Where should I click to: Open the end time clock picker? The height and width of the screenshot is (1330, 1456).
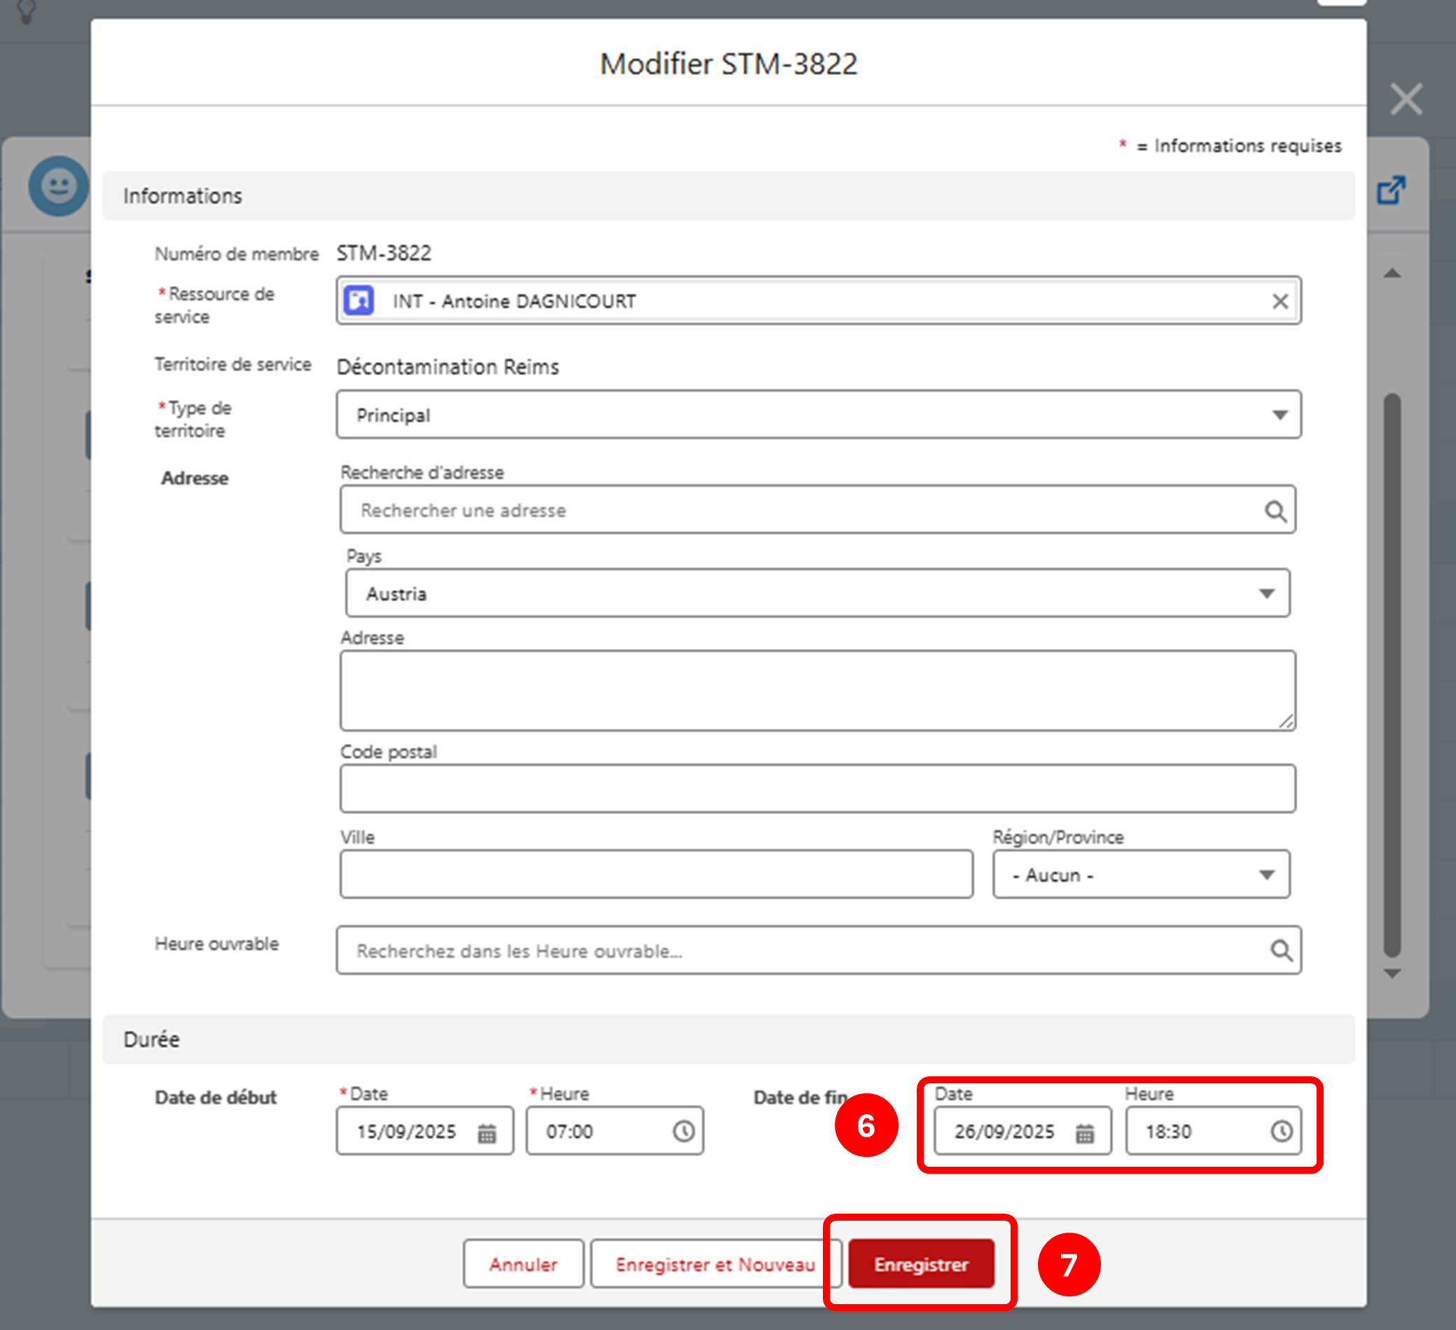pos(1281,1131)
